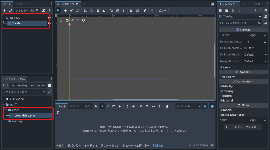270x150 pixels.
Task: Switch to the インポート tab
Action: (22, 4)
